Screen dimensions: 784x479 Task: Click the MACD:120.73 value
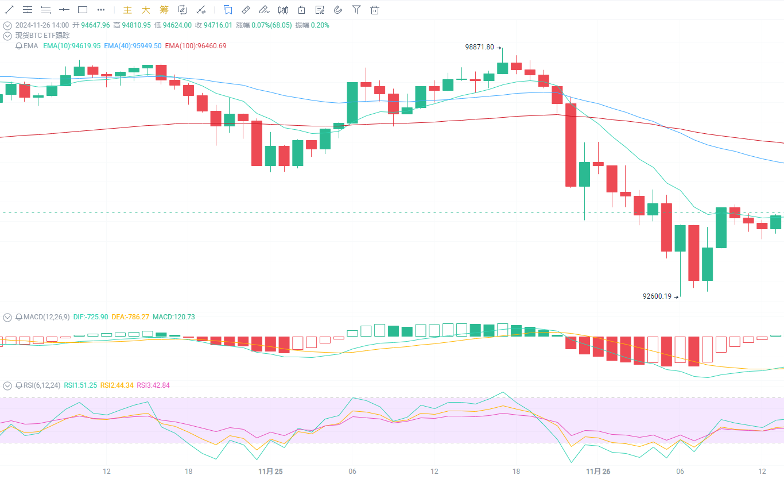pos(174,317)
